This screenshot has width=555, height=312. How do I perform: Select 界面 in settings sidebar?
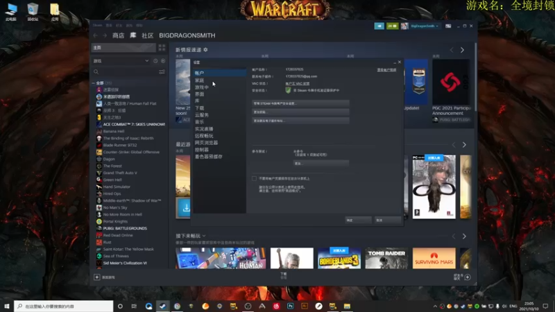tap(199, 94)
